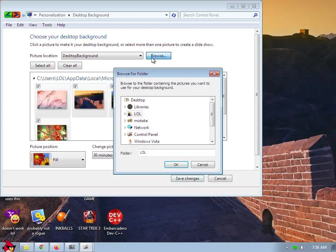The height and width of the screenshot is (252, 336).
Task: Collapse the C:\Users\LOL\AppData folder group
Action: tap(34, 78)
